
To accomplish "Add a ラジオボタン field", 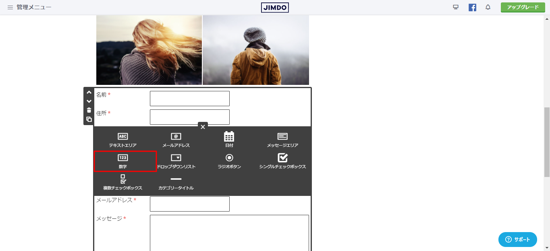I will pos(229,161).
